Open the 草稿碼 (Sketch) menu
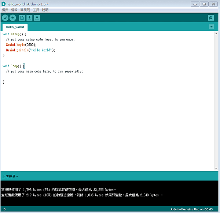The image size is (220, 213). (x=25, y=10)
